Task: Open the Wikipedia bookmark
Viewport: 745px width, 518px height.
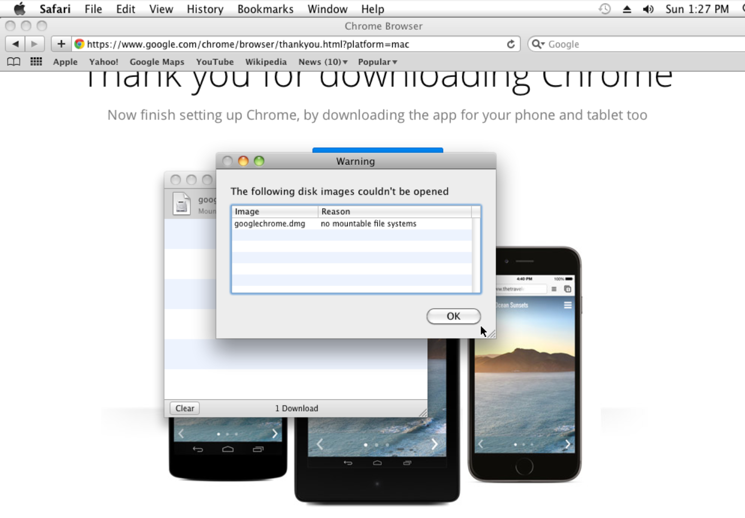Action: pos(266,62)
